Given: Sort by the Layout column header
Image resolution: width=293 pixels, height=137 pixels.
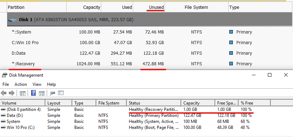Looking at the screenshot, I should [58, 103].
